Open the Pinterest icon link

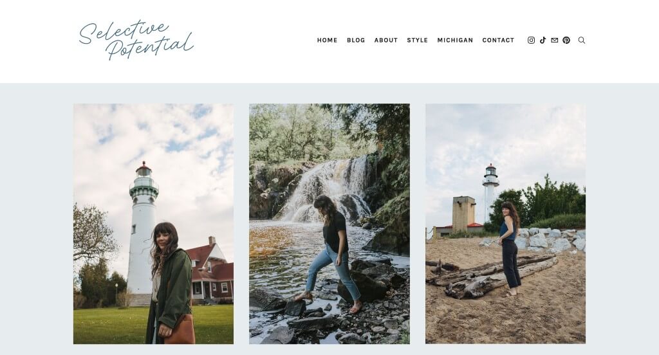[566, 41]
